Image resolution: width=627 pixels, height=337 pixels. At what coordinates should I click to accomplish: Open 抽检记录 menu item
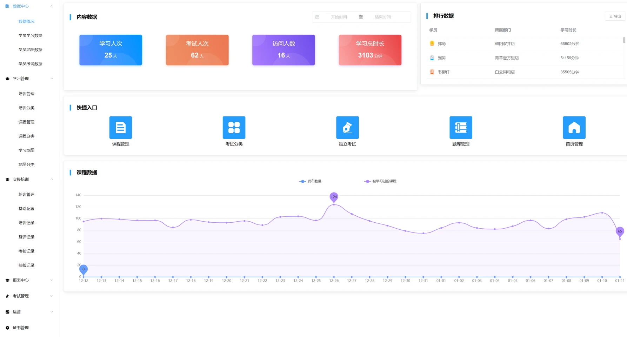tap(26, 265)
